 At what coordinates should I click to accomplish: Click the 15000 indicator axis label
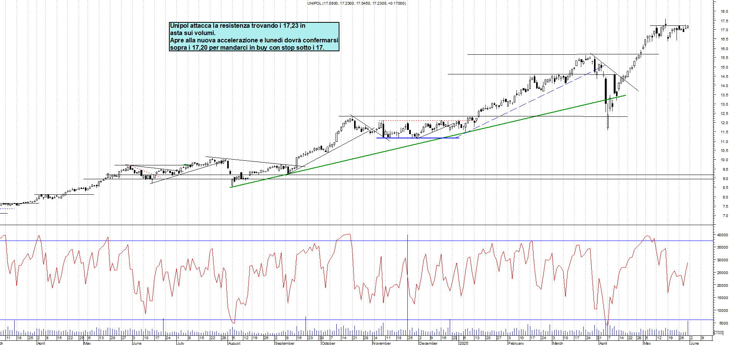coord(722,298)
